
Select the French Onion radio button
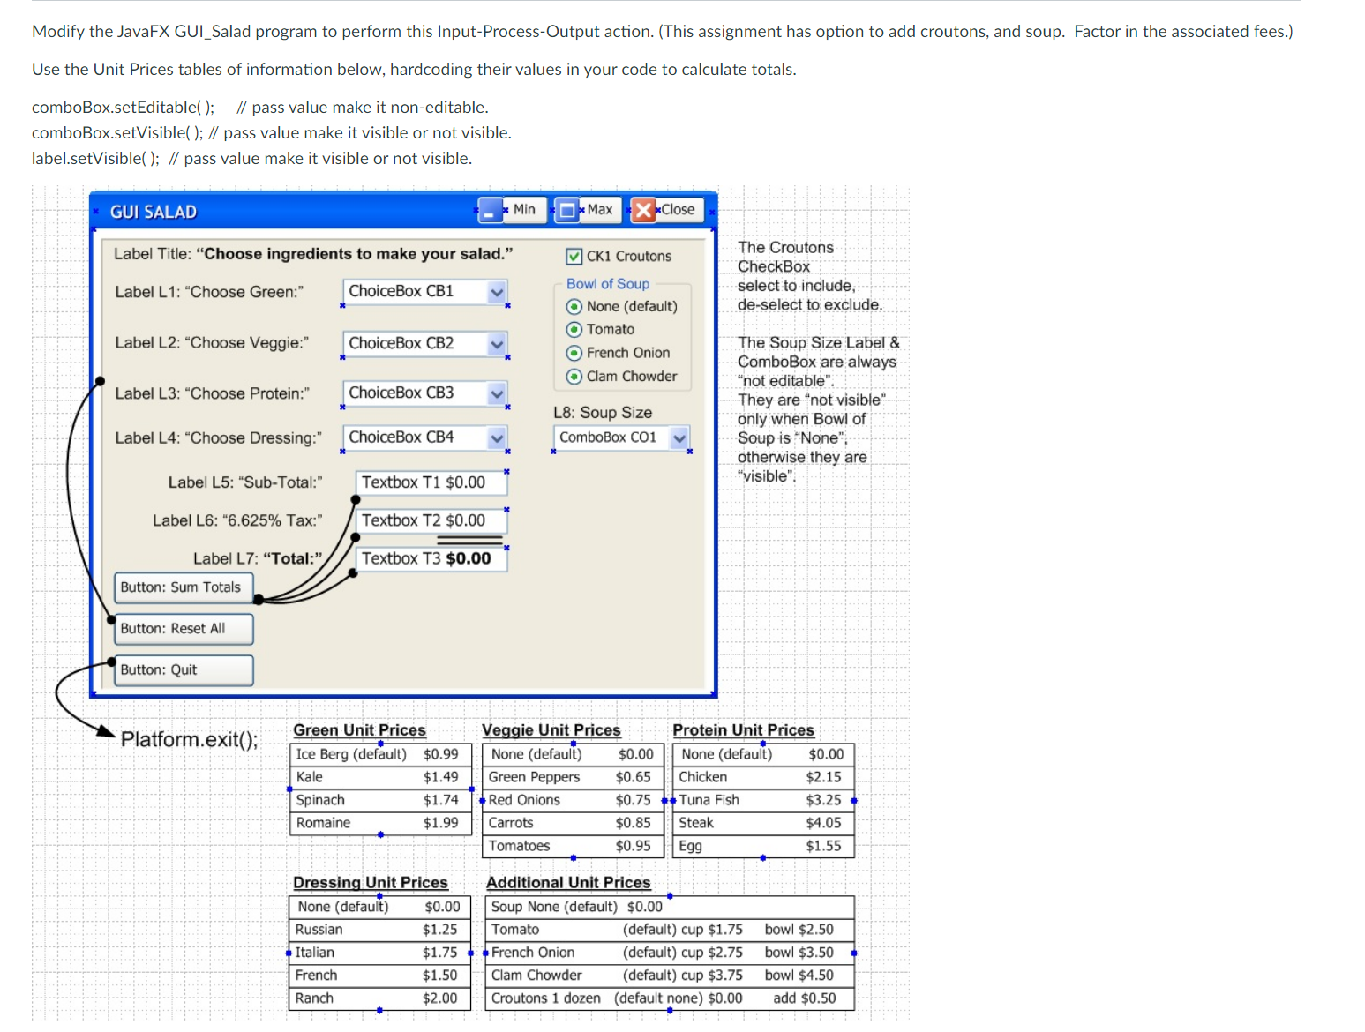[574, 353]
